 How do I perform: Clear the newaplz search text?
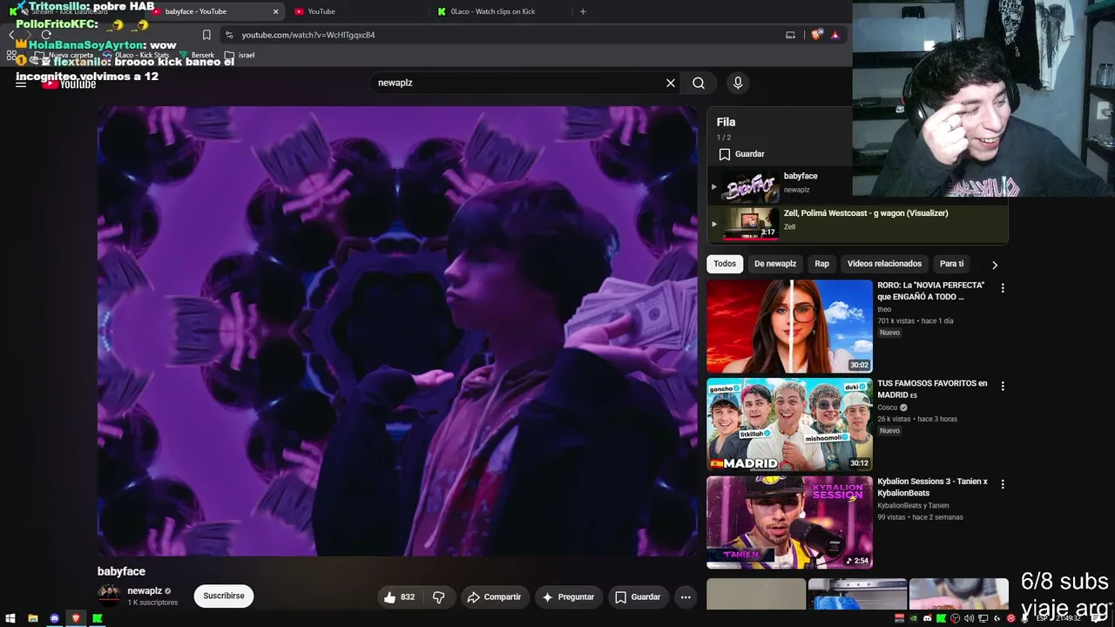[671, 83]
